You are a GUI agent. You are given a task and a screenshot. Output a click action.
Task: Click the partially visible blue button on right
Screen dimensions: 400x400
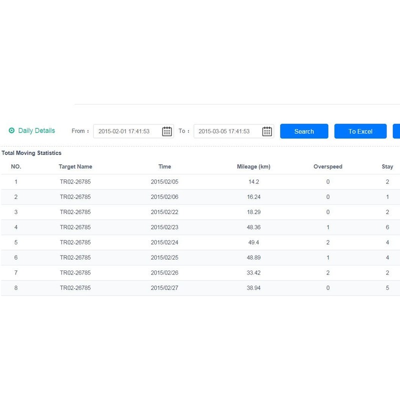click(x=397, y=131)
